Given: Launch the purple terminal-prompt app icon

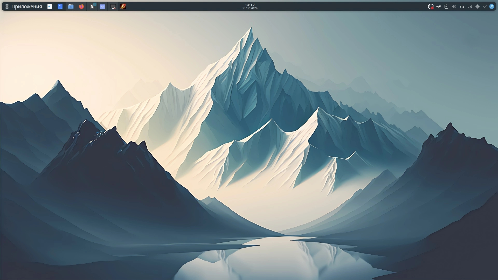Looking at the screenshot, I should pyautogui.click(x=102, y=6).
